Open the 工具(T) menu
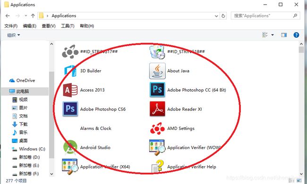The height and width of the screenshot is (184, 307). pos(68,26)
